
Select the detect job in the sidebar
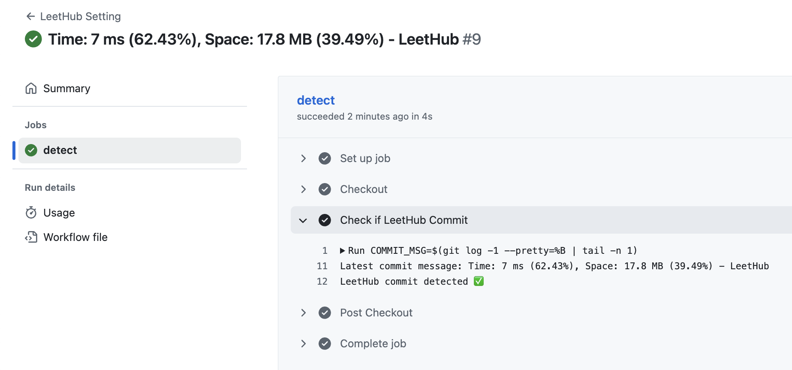pos(60,150)
